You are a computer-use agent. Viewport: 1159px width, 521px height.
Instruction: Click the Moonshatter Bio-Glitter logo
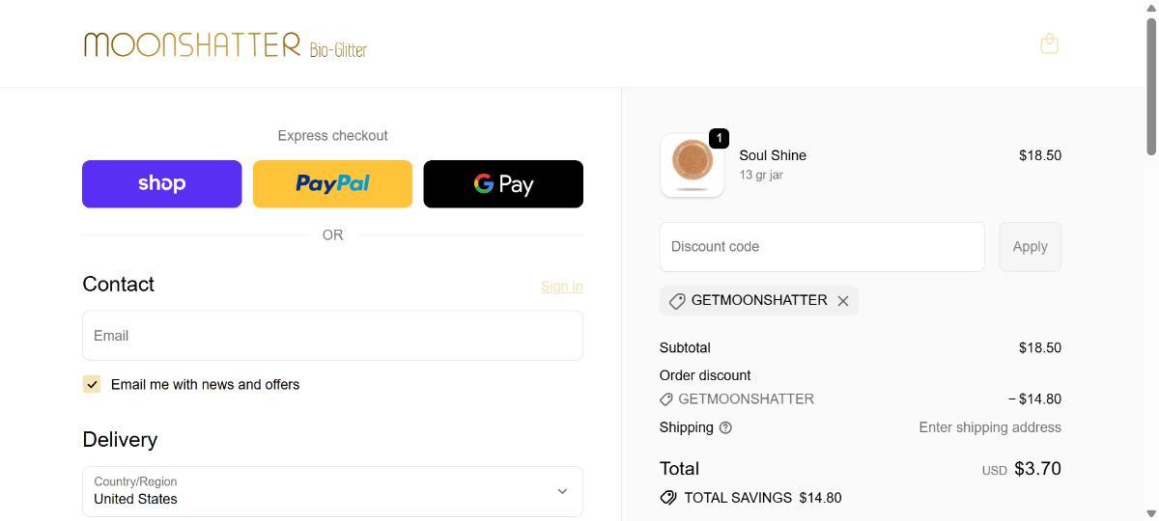pos(225,44)
